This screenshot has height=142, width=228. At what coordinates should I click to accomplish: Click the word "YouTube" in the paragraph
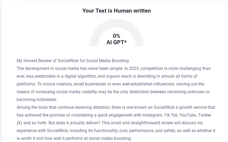tap(188, 115)
